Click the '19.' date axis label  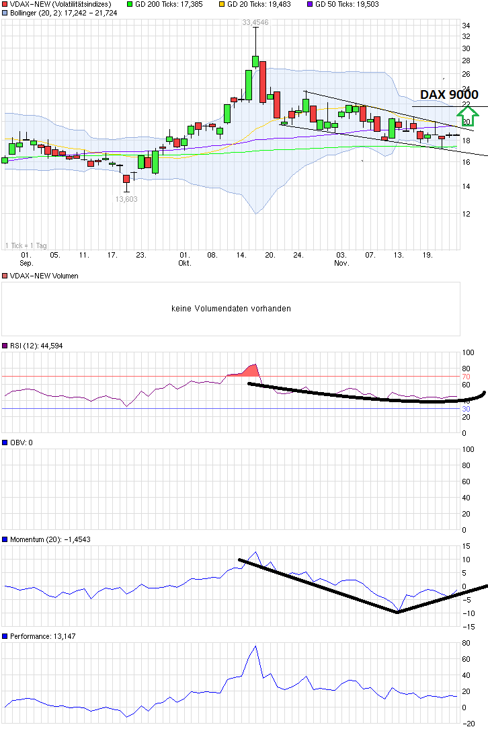428,255
